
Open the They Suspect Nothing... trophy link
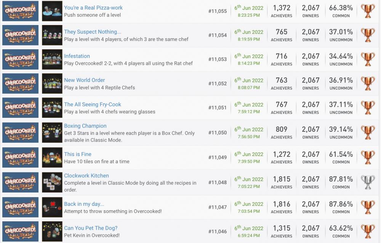[93, 32]
